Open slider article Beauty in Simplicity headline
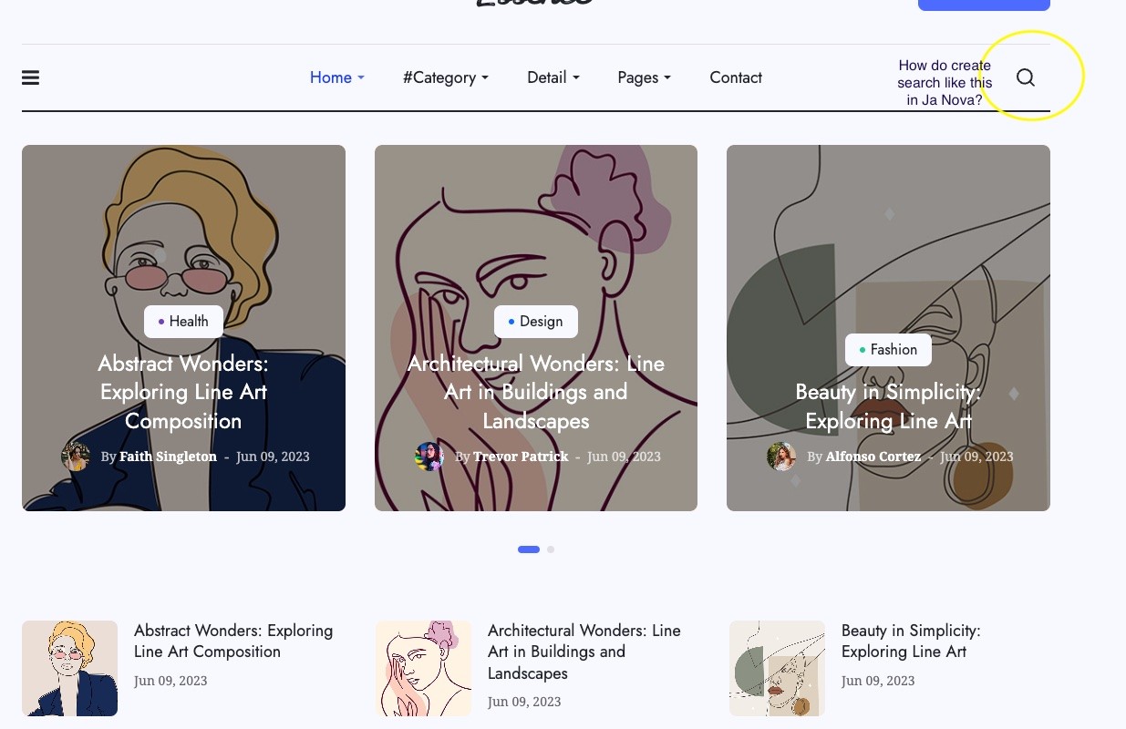Image resolution: width=1126 pixels, height=729 pixels. point(888,406)
